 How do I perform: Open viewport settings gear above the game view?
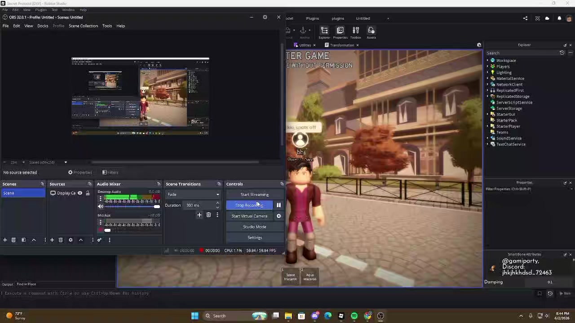click(x=479, y=45)
